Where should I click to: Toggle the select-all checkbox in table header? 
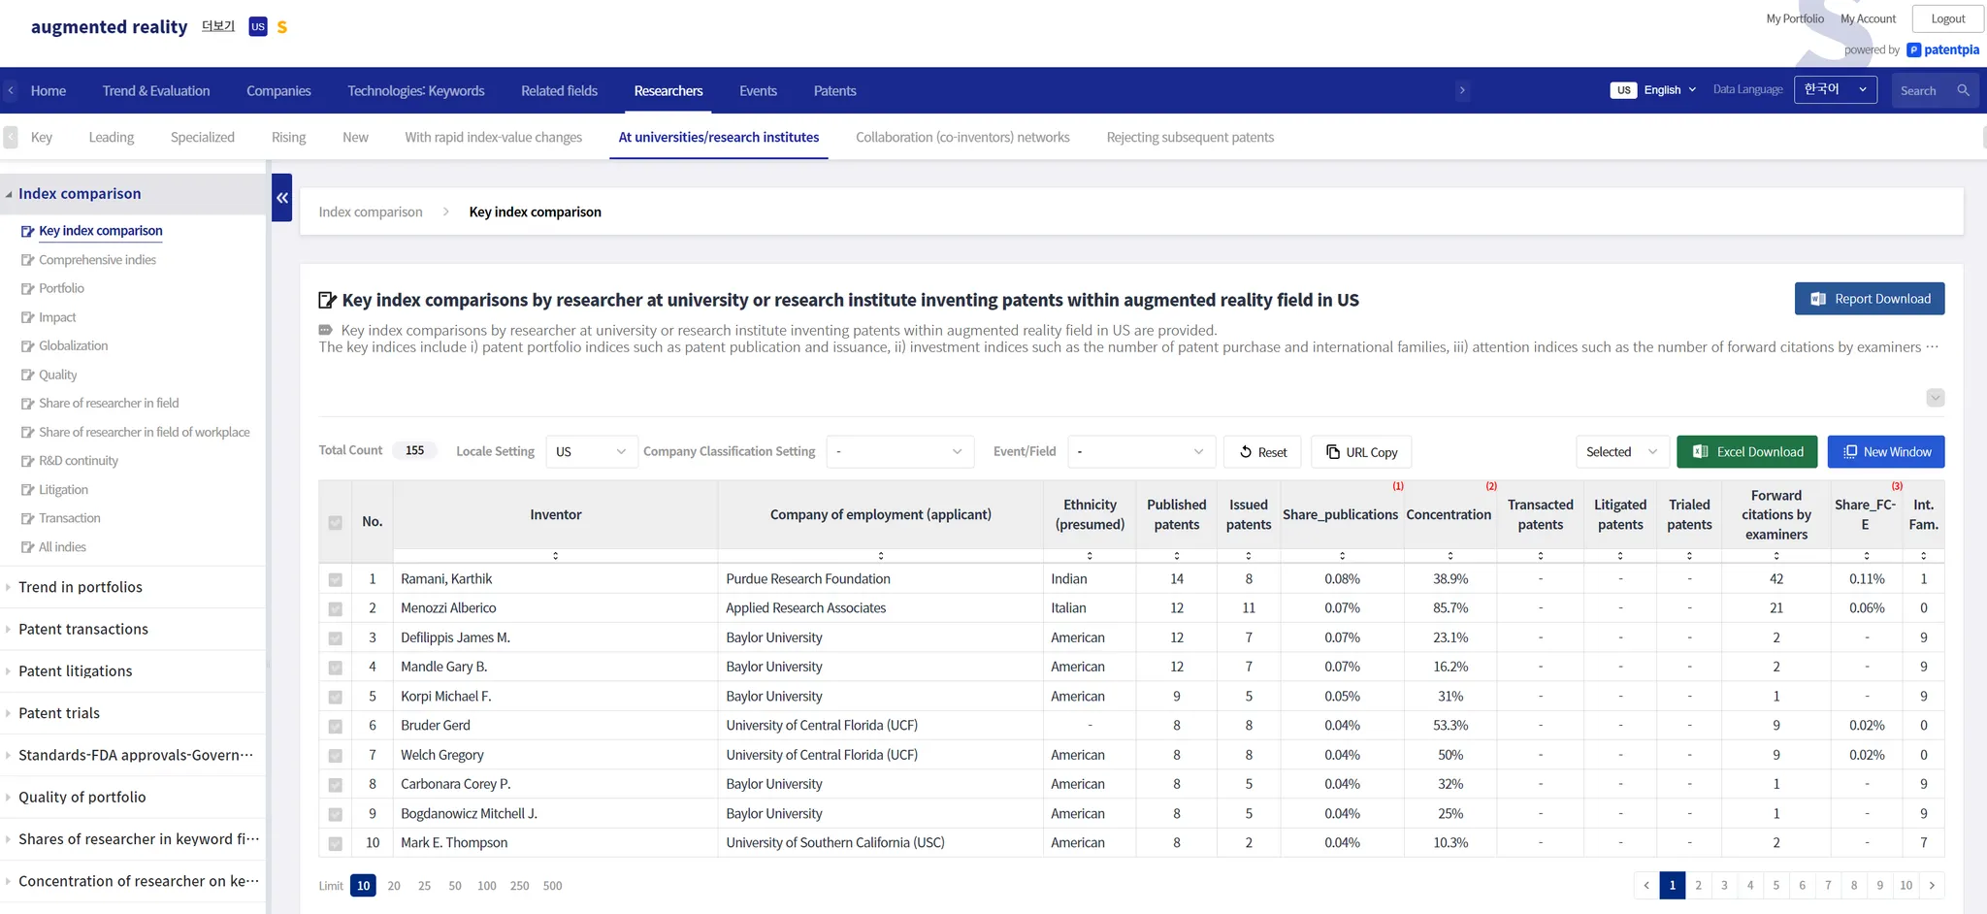(x=336, y=523)
